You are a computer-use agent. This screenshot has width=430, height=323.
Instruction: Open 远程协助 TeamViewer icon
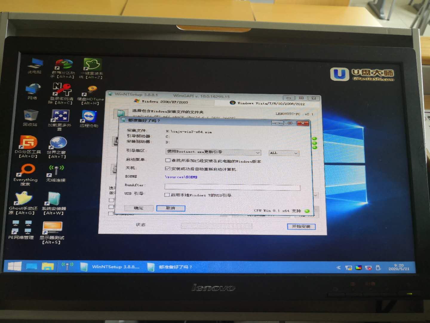point(89,119)
